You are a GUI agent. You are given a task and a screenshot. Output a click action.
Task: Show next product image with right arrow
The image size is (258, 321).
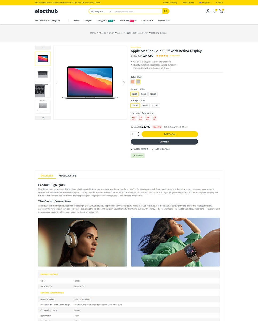point(124,83)
